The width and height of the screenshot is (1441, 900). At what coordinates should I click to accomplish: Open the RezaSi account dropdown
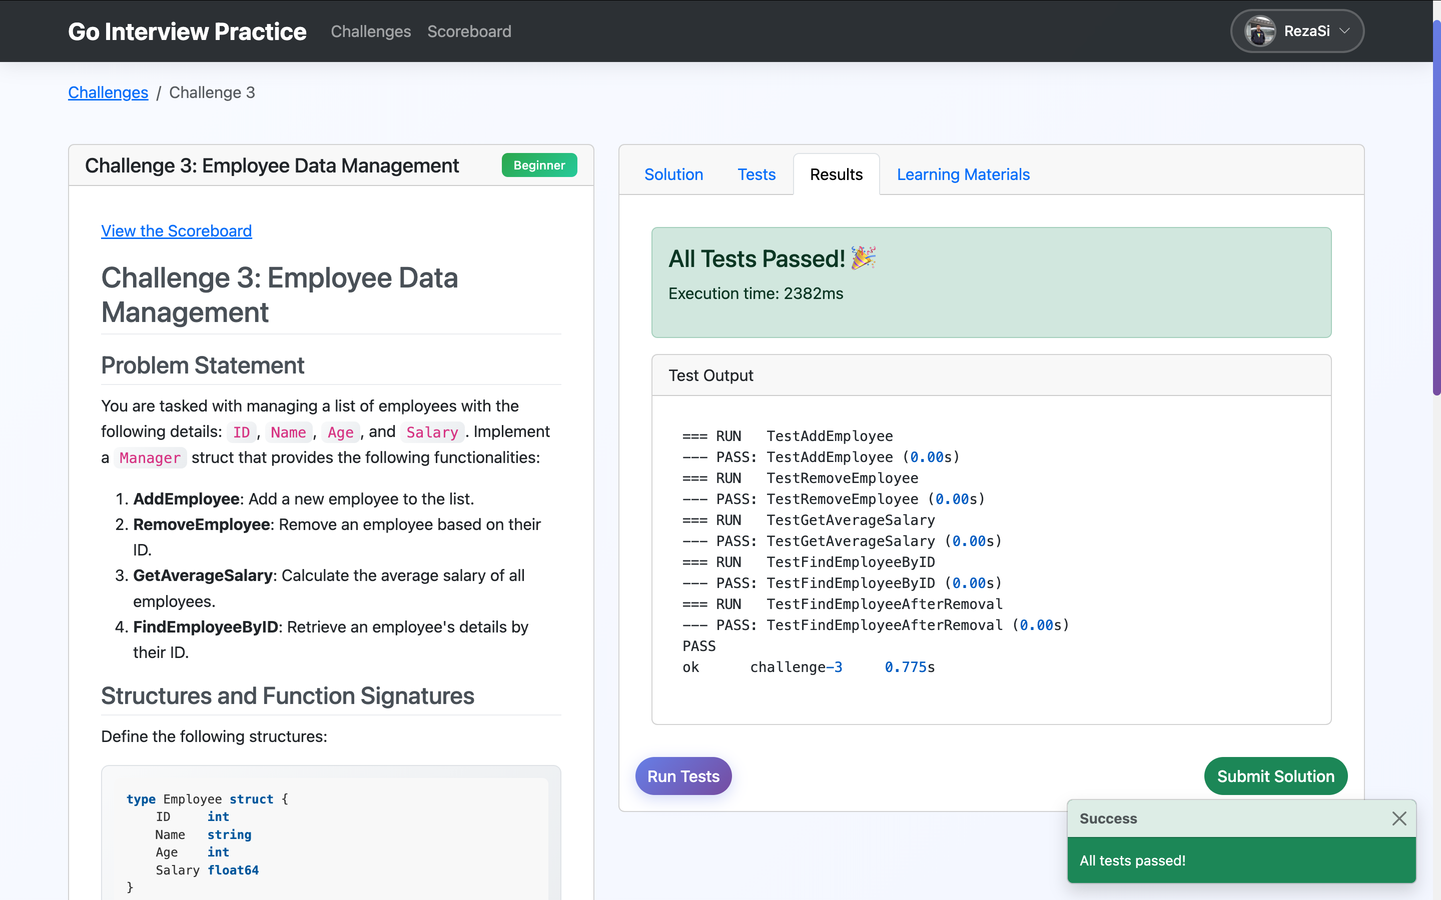[1345, 31]
